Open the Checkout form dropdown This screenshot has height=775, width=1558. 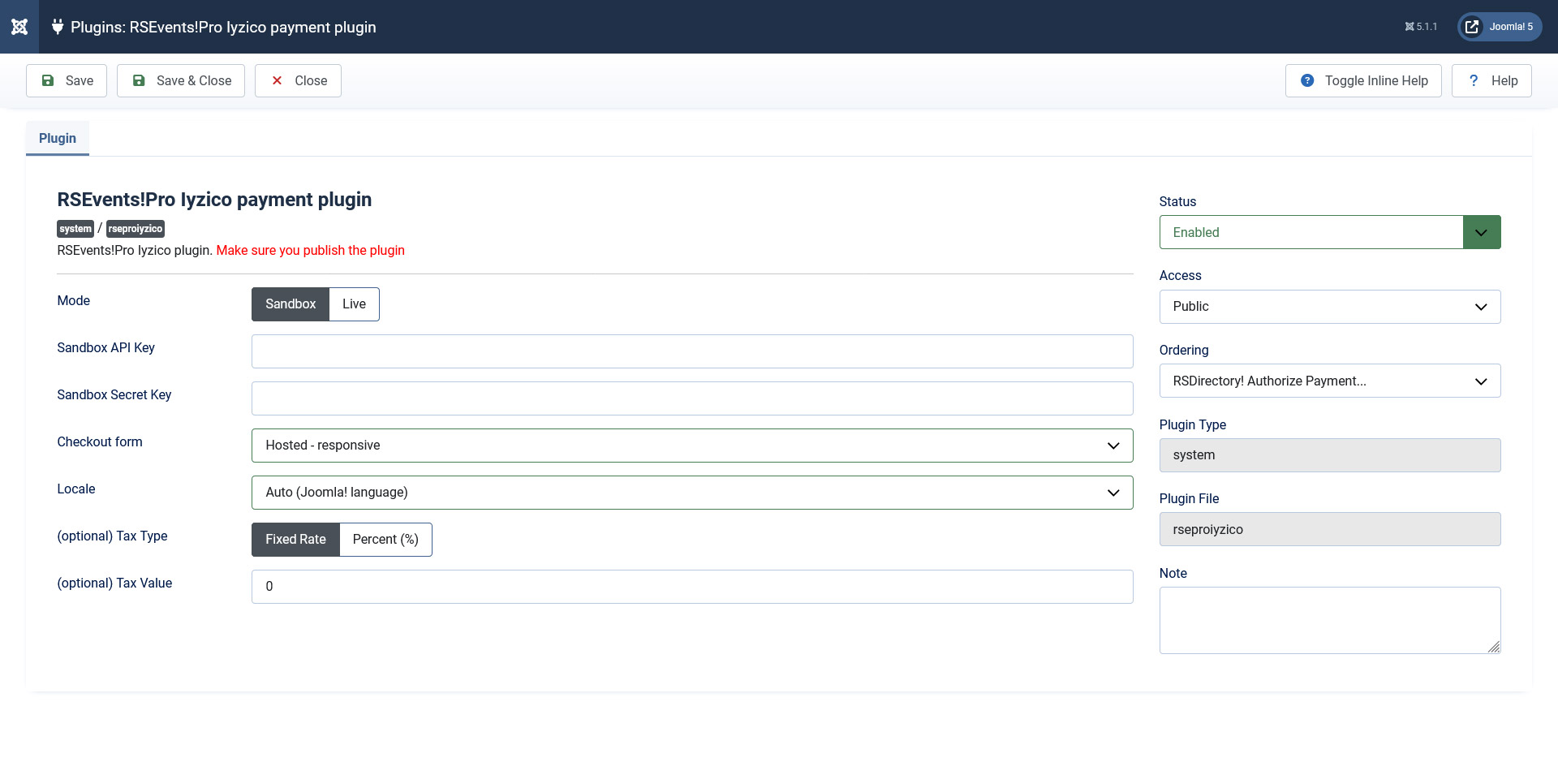[x=692, y=446]
